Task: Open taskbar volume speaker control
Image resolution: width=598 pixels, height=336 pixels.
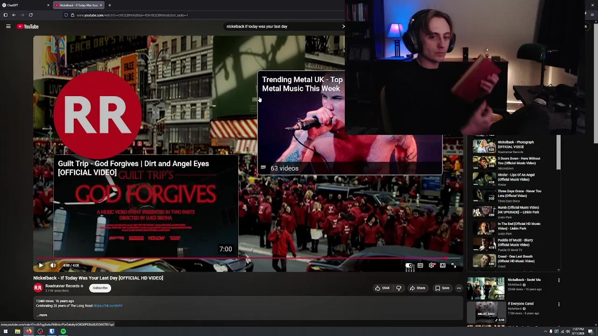Action: pyautogui.click(x=568, y=331)
